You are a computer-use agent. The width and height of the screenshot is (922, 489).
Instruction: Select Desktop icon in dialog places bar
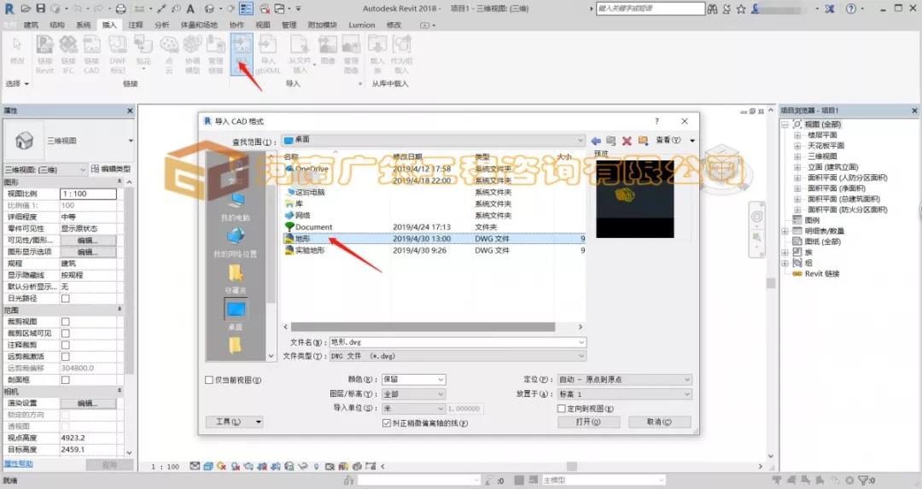point(236,315)
